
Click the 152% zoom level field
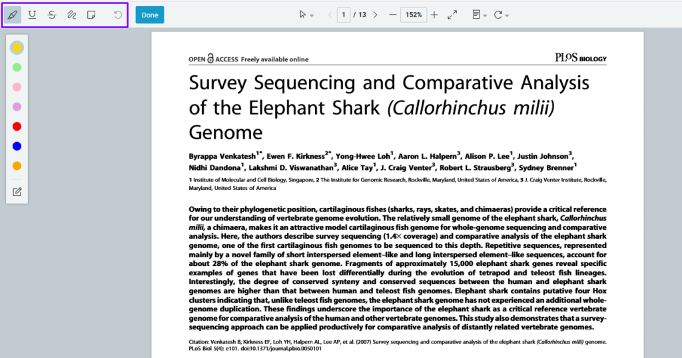414,15
